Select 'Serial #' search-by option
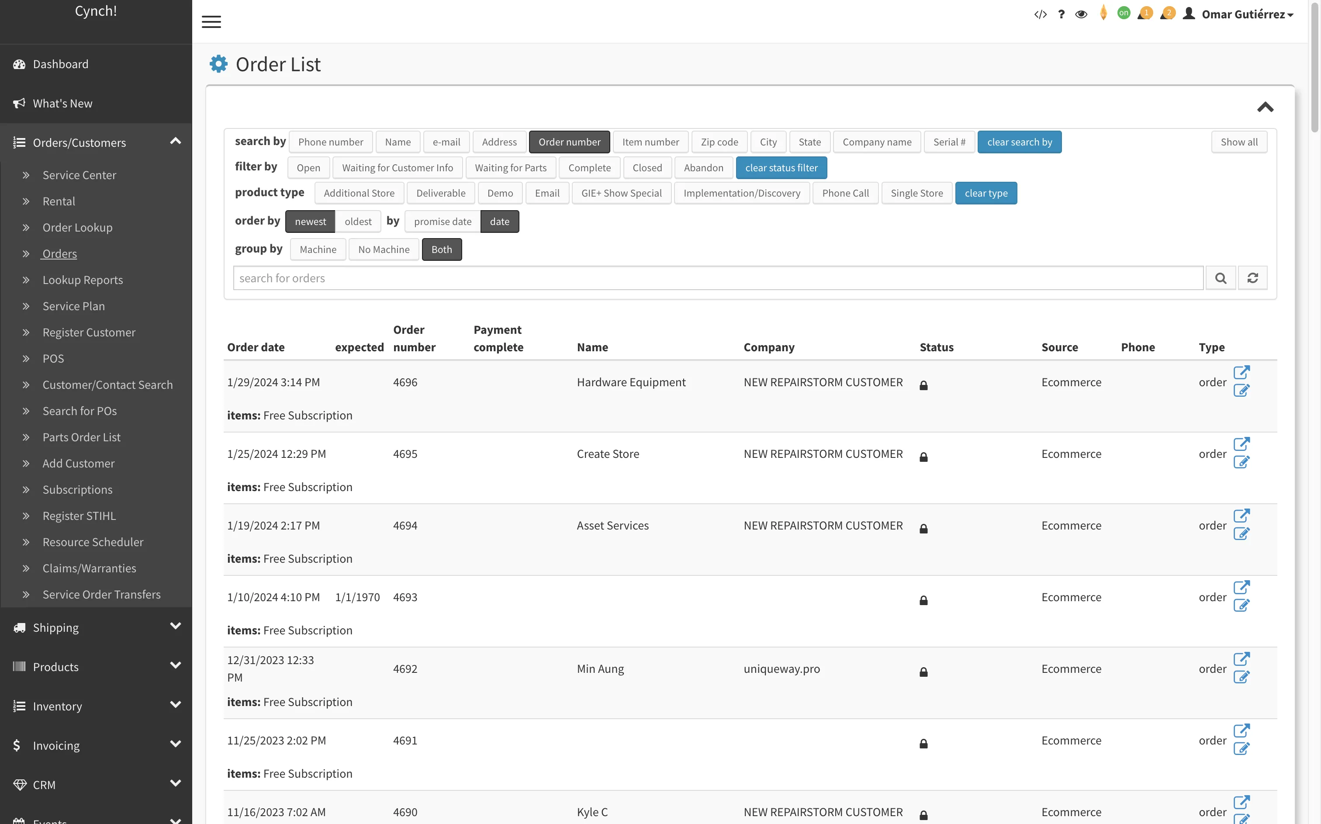The width and height of the screenshot is (1321, 824). point(949,142)
